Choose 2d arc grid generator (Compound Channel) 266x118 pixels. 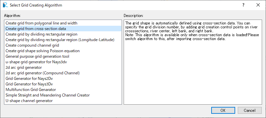[x=63, y=73]
